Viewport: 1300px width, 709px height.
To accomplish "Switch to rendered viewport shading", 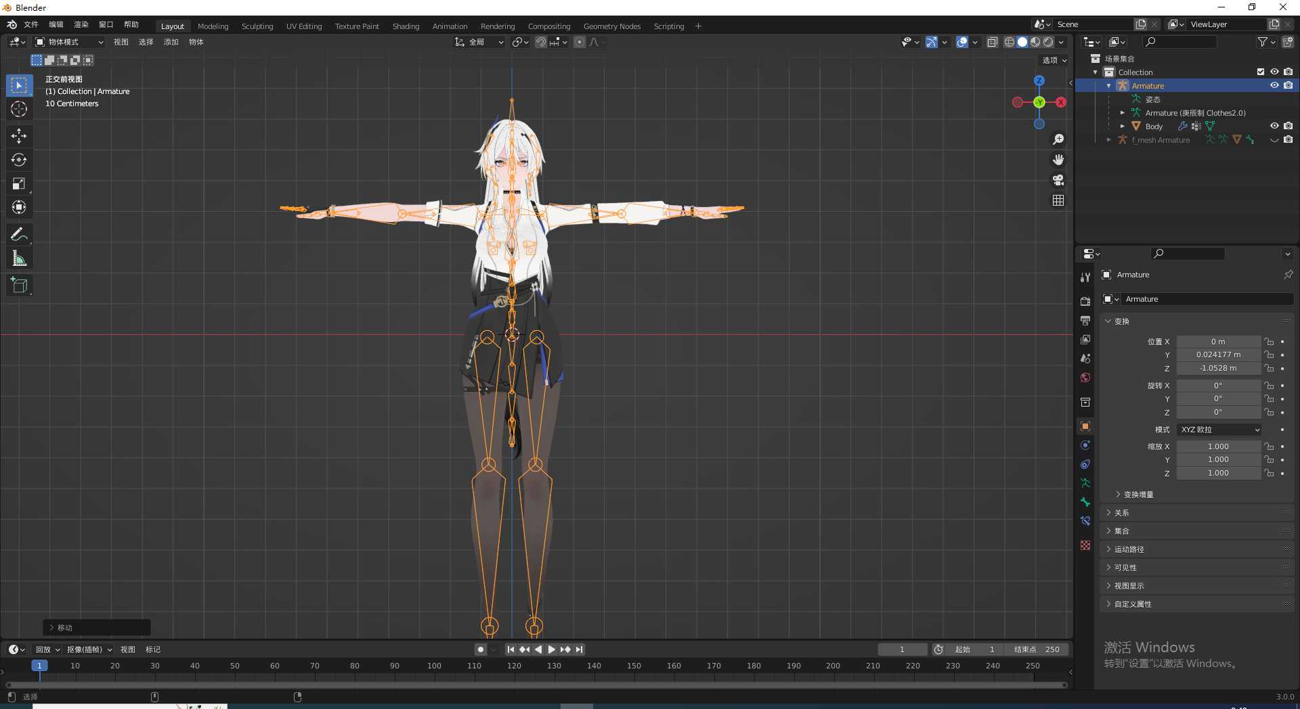I will coord(1047,41).
